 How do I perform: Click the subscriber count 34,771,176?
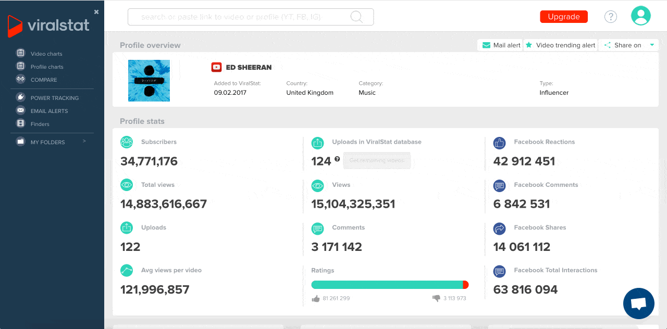pos(149,161)
